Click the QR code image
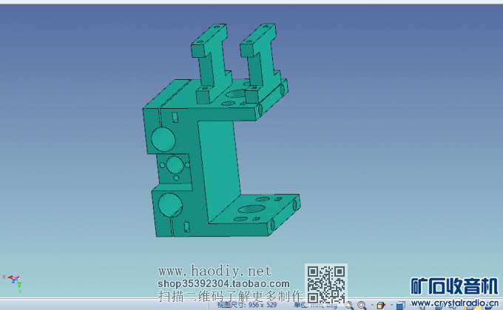503x310 pixels. [326, 282]
